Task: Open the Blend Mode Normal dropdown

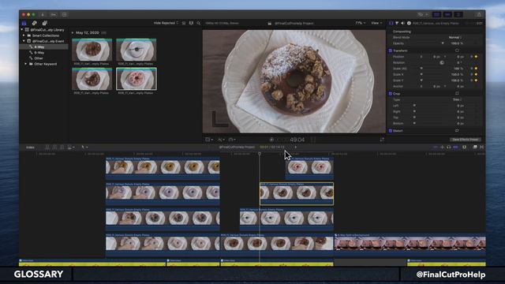Action: 455,37
